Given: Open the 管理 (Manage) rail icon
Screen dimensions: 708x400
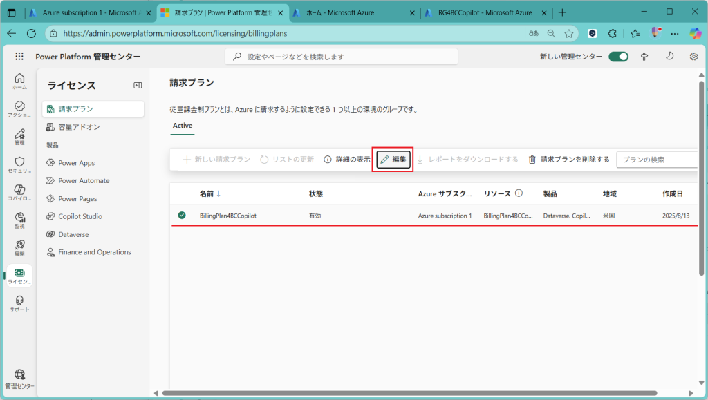Looking at the screenshot, I should (19, 137).
